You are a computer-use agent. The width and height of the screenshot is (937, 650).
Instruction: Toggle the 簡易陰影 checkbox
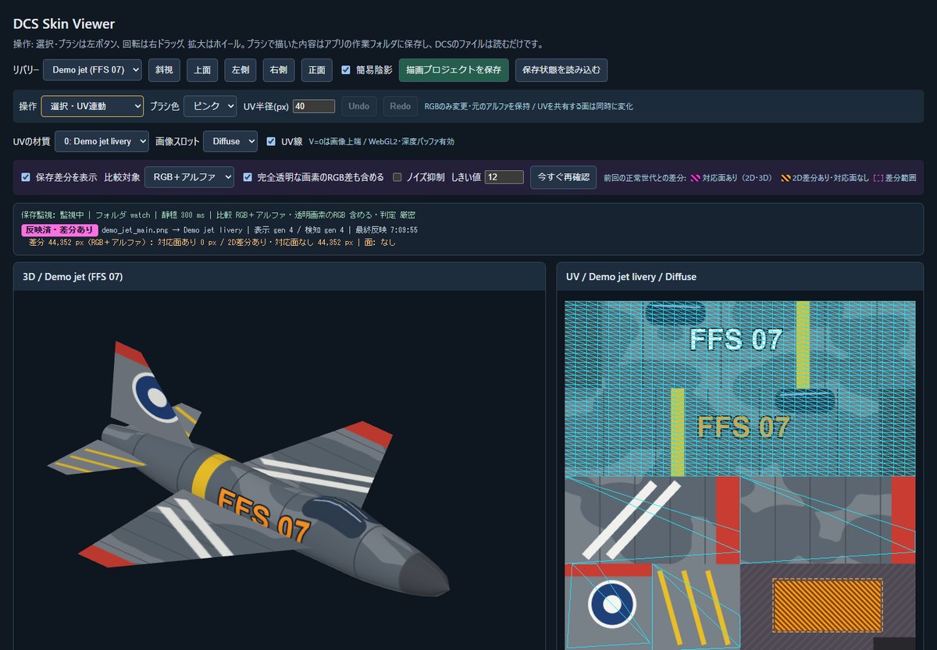pyautogui.click(x=346, y=70)
